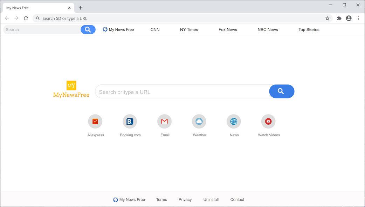
Task: Click the Booking.com label text
Action: [130, 135]
